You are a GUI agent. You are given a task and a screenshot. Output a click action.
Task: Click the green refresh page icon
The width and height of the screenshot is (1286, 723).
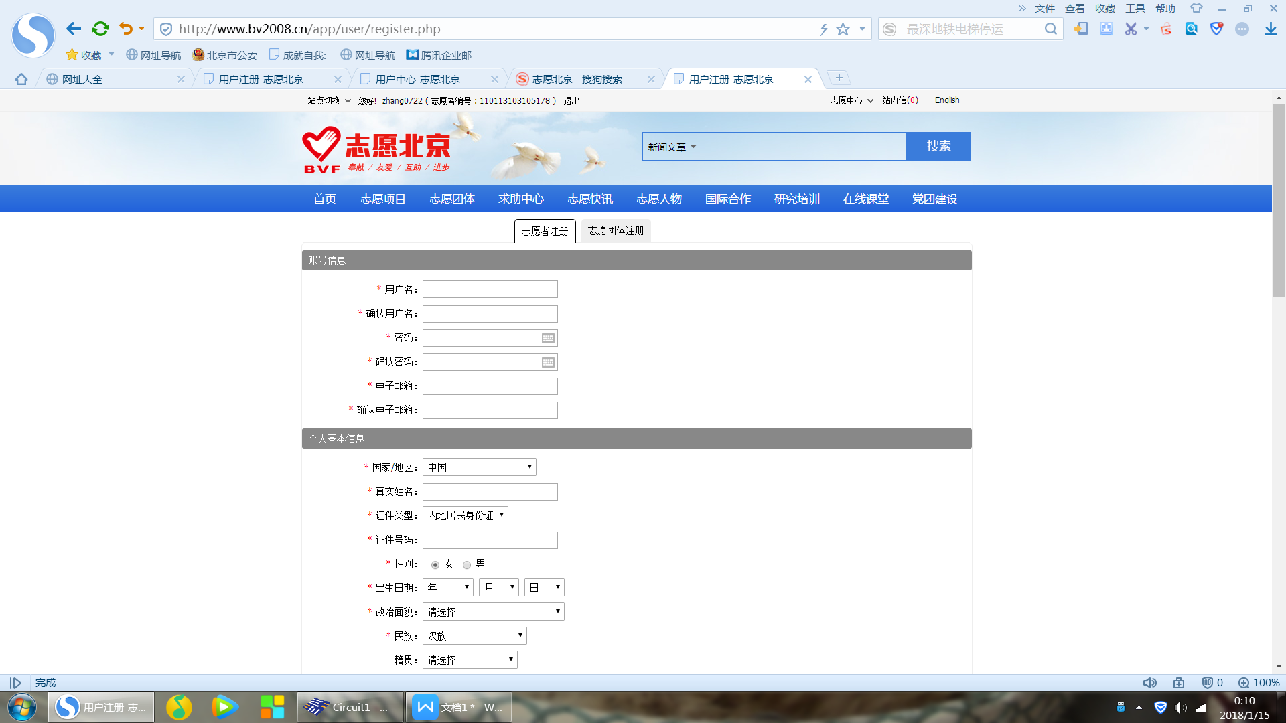point(100,29)
